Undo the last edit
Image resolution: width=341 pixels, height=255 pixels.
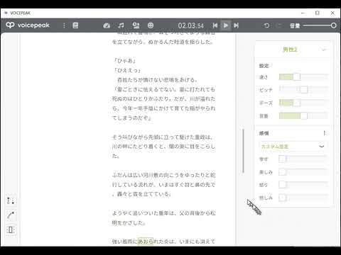point(266,25)
